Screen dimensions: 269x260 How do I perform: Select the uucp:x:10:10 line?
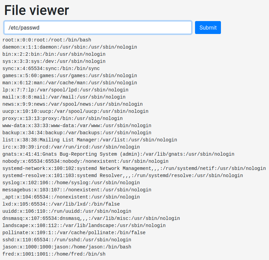click(x=75, y=111)
